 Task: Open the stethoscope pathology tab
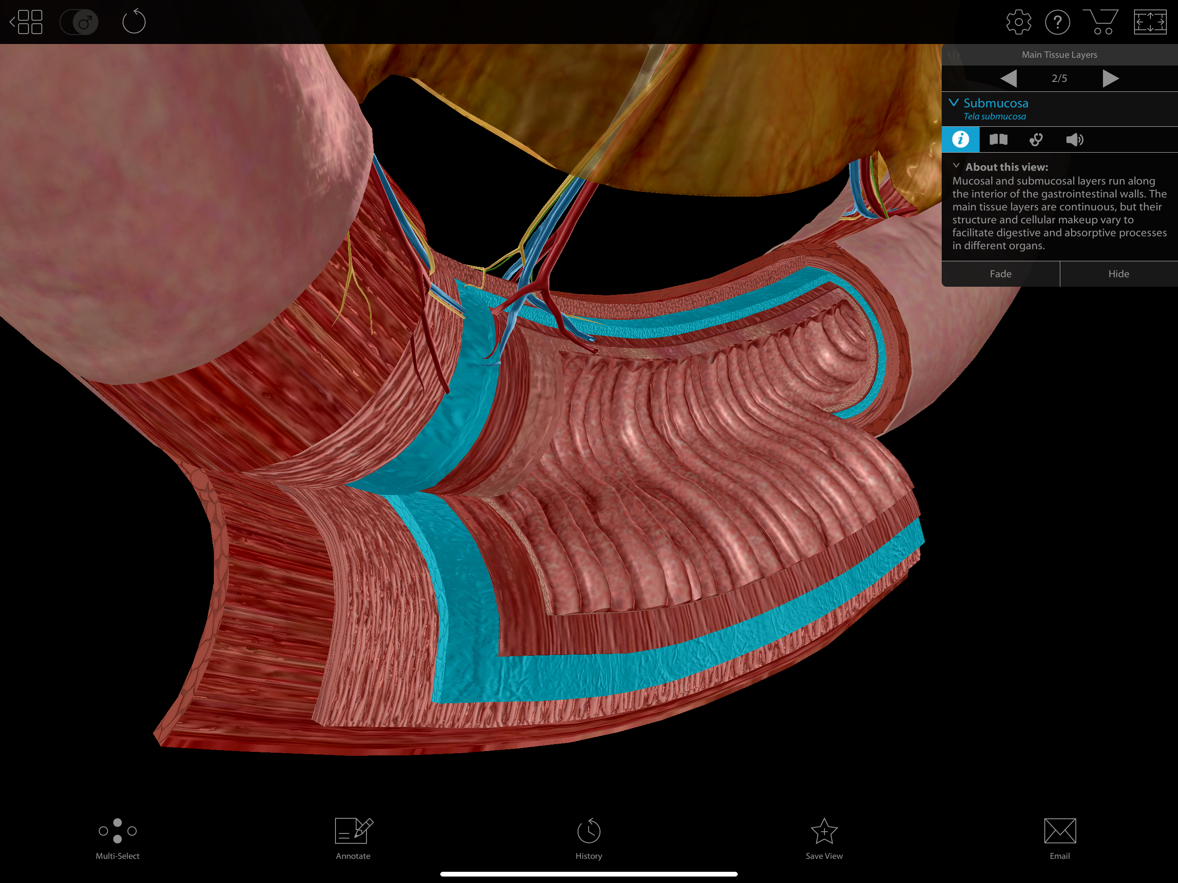pyautogui.click(x=1036, y=140)
